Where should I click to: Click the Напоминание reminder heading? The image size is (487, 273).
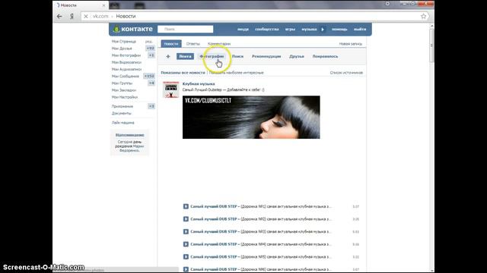(130, 135)
